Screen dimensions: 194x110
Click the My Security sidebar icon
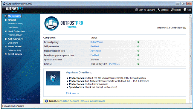tap(5, 16)
